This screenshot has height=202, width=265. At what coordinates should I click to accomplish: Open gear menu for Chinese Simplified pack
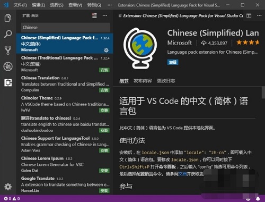coord(106,50)
